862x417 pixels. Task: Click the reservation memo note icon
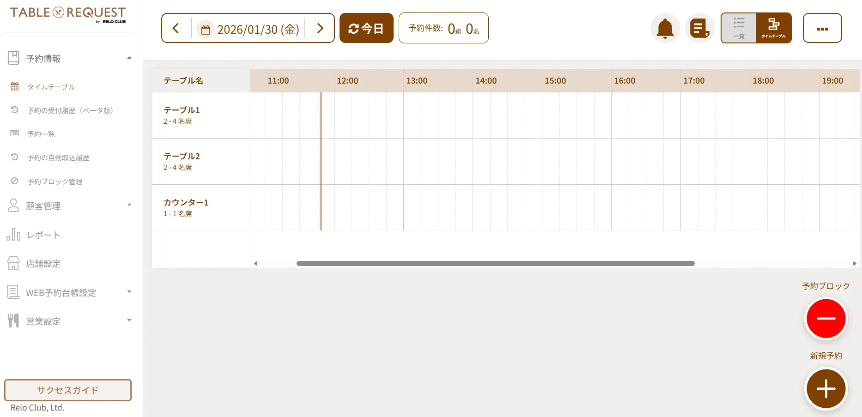pos(699,29)
